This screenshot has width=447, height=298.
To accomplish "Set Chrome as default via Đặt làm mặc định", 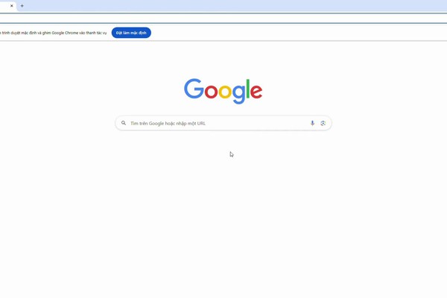I will click(131, 33).
